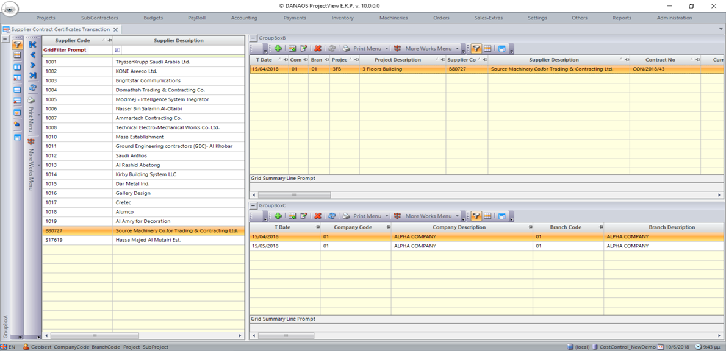This screenshot has width=726, height=351.
Task: Collapse the GroupBoxC panel using its minus expander
Action: pyautogui.click(x=253, y=204)
